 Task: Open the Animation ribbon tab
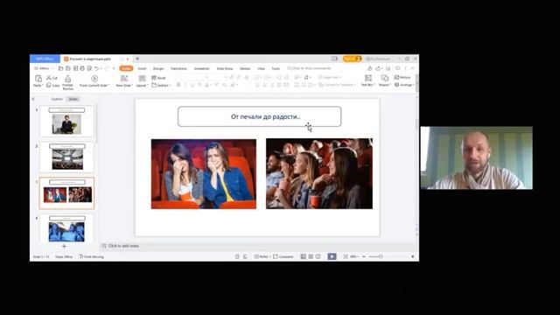pyautogui.click(x=201, y=68)
